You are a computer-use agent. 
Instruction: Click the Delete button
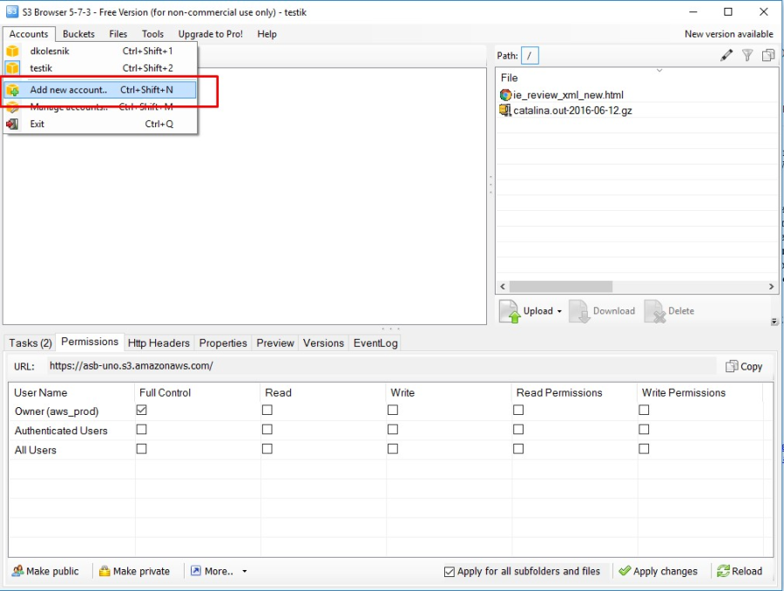[669, 311]
